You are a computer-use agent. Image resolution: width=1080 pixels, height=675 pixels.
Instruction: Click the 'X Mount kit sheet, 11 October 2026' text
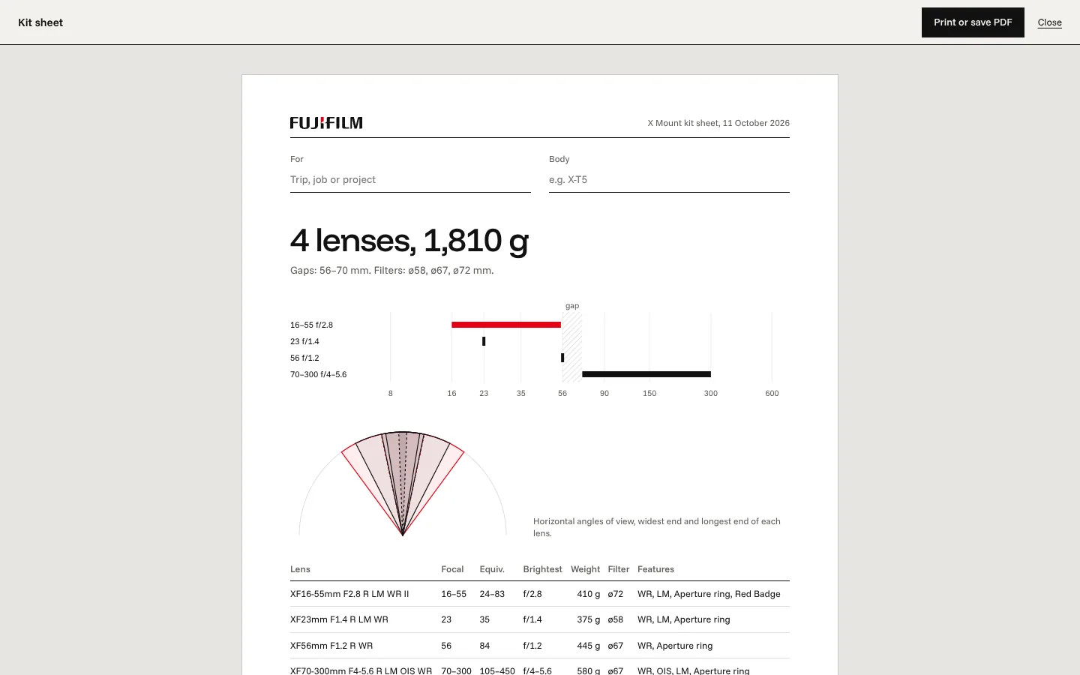point(718,123)
